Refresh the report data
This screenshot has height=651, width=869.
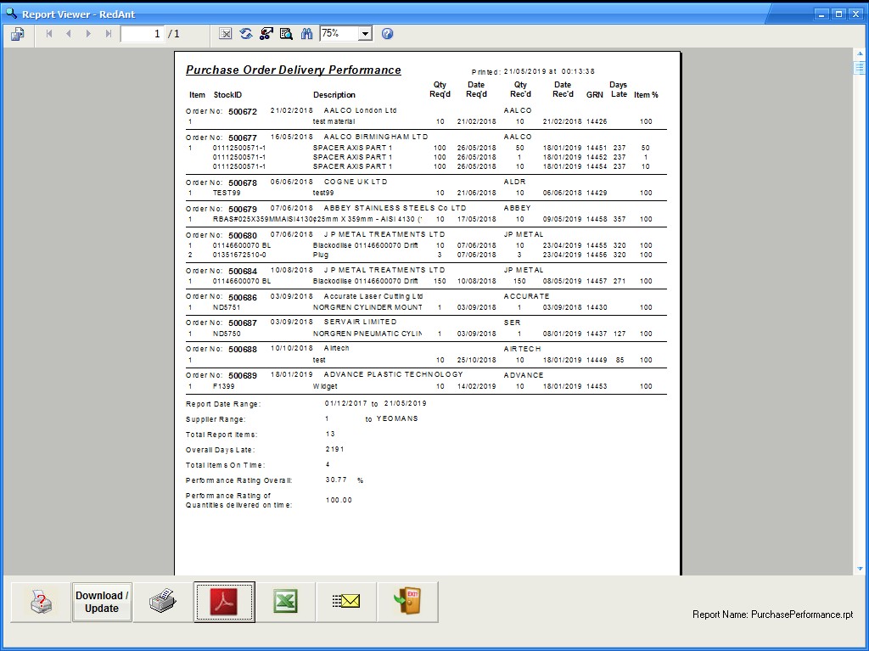pos(246,34)
